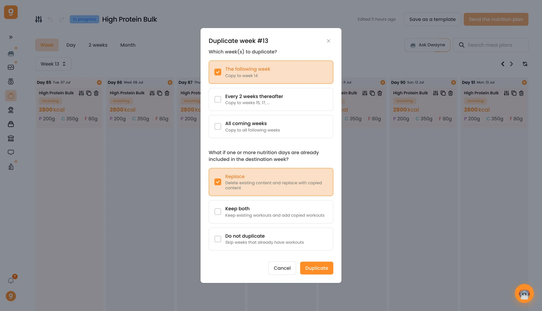
Task: Switch to the Day view tab
Action: [71, 45]
